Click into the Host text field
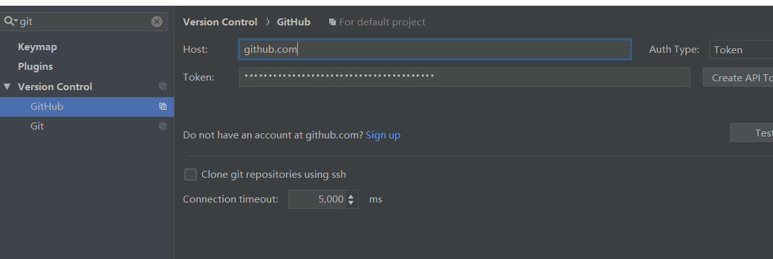 [x=434, y=50]
